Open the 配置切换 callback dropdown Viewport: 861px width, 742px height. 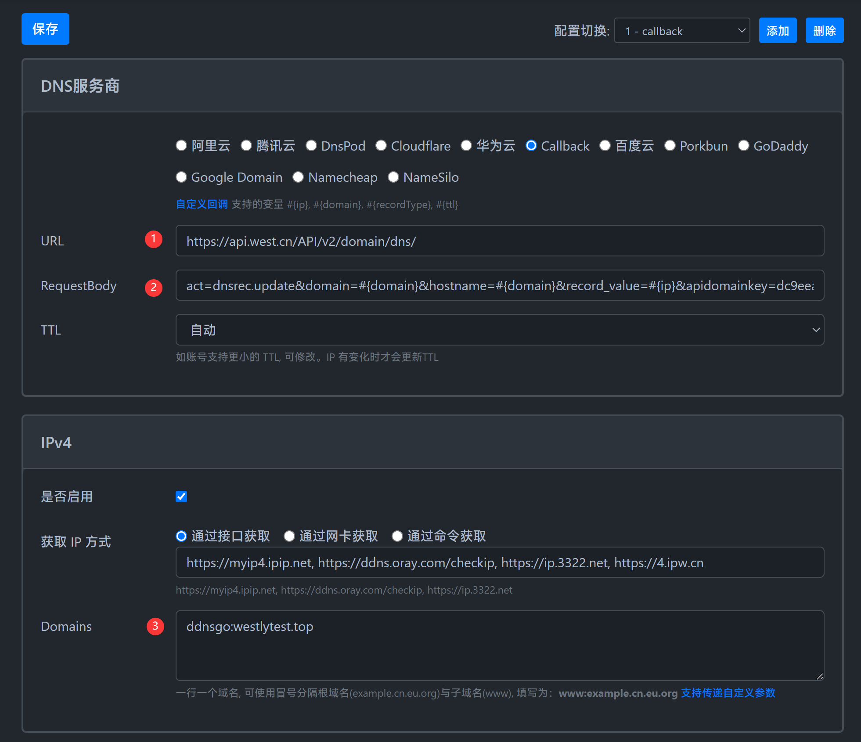[x=681, y=31]
